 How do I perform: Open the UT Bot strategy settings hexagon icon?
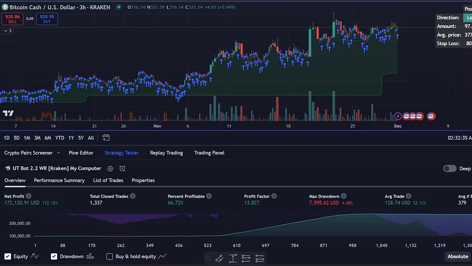110,168
